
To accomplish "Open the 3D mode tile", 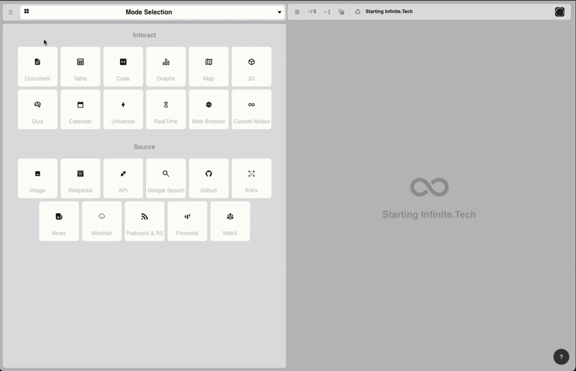I will (251, 66).
